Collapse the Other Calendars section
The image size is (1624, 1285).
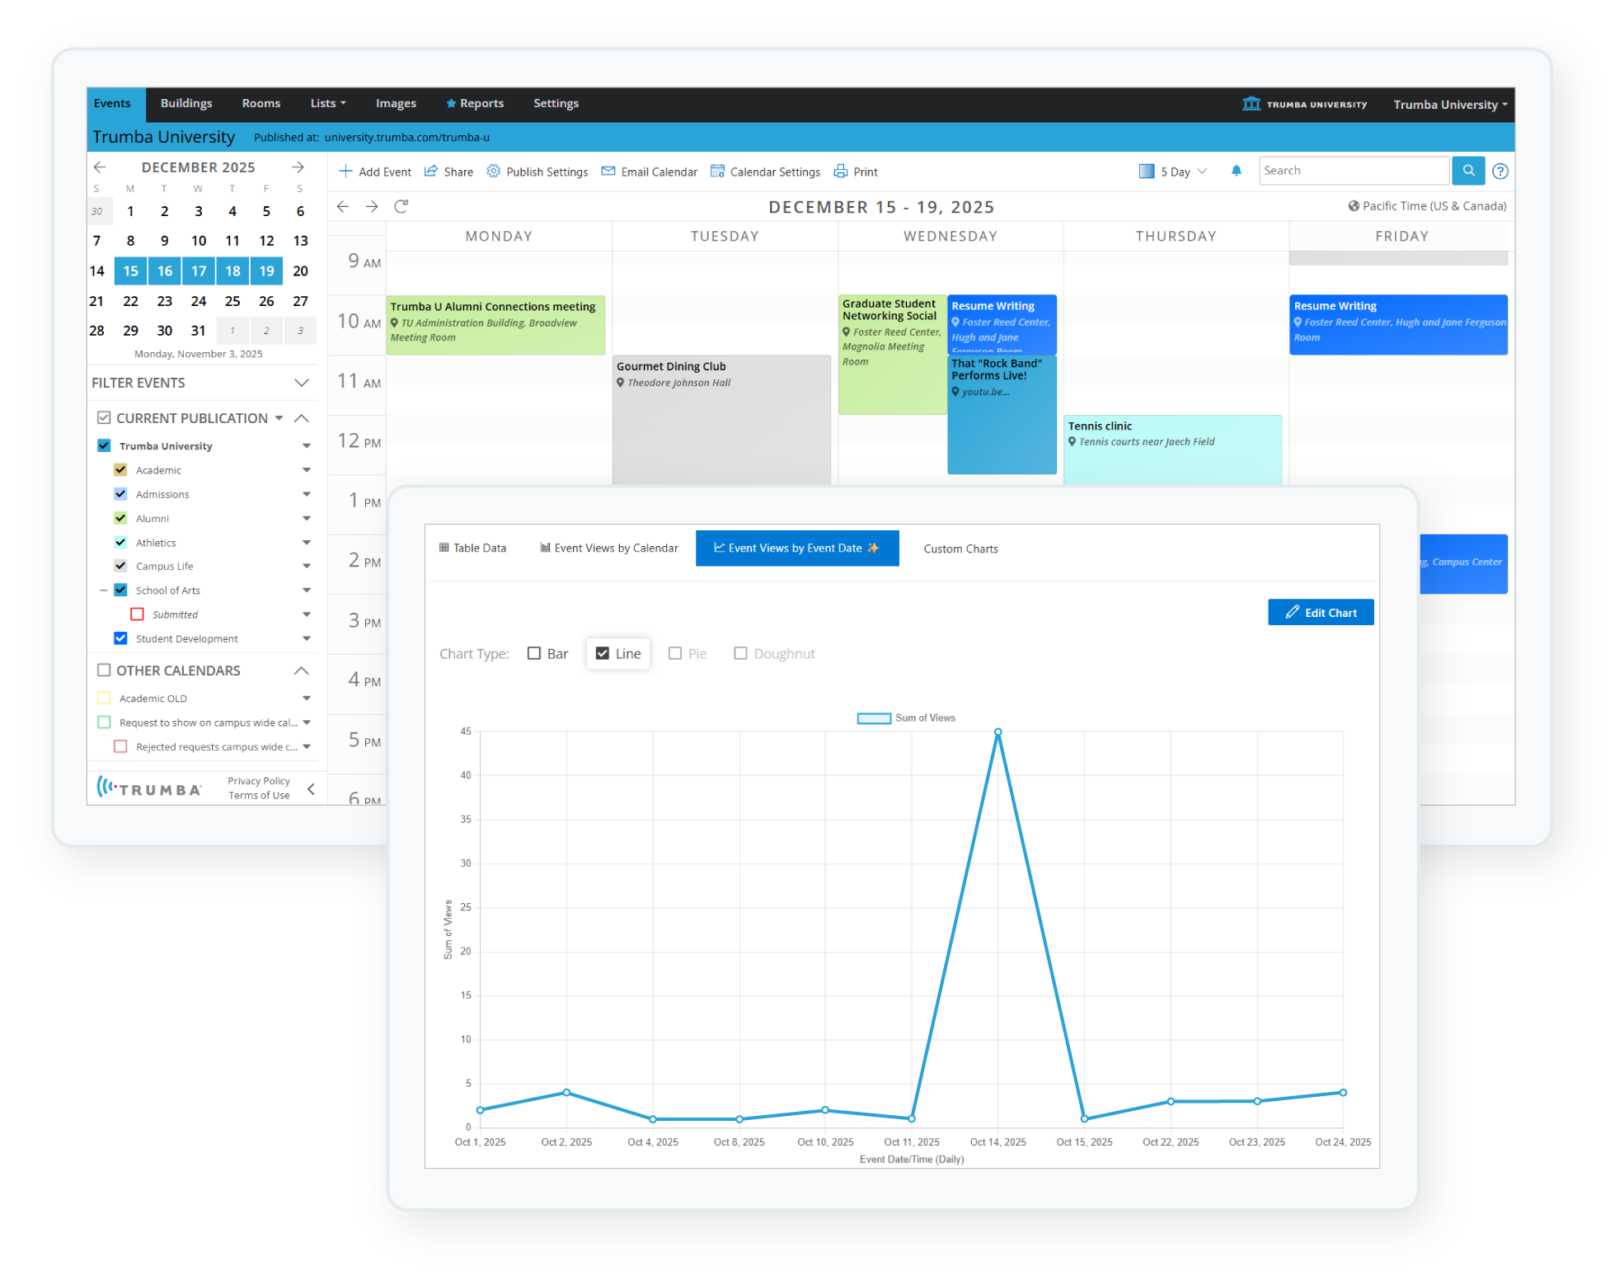point(302,671)
